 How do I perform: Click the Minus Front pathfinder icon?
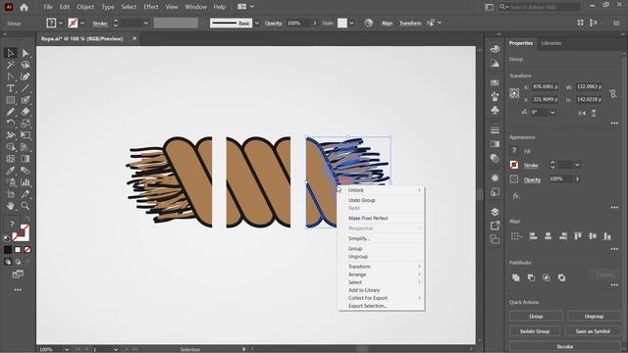[531, 277]
